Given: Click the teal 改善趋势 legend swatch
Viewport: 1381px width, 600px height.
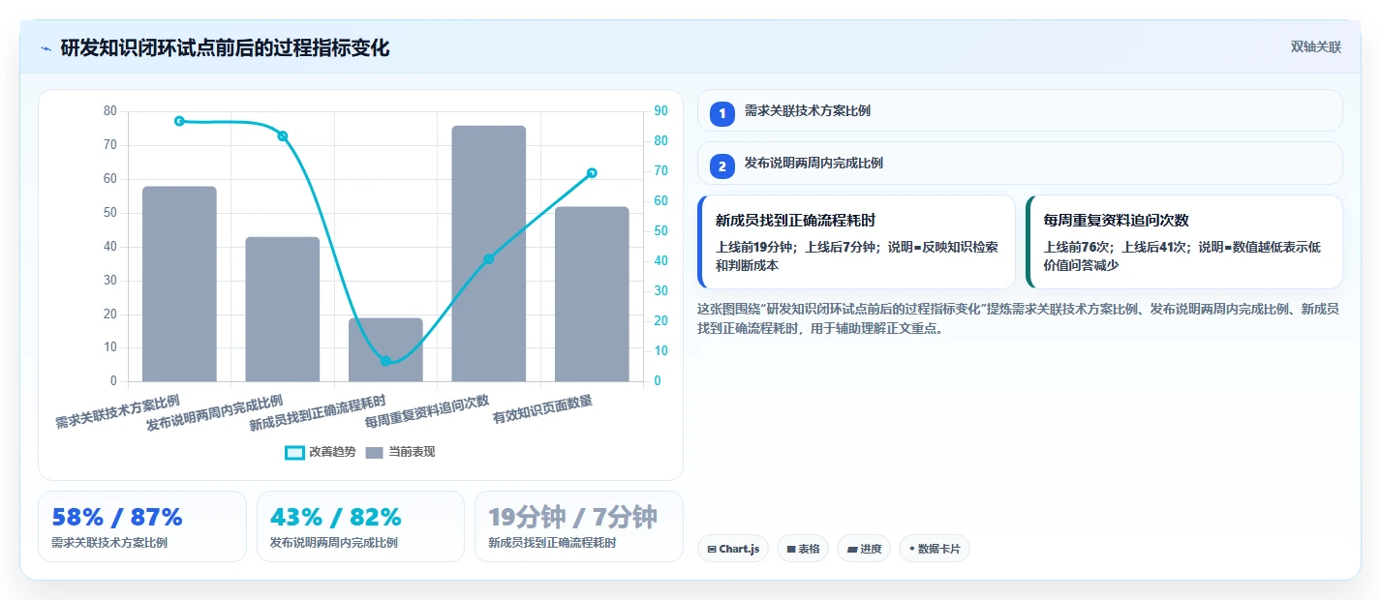Looking at the screenshot, I should (294, 452).
